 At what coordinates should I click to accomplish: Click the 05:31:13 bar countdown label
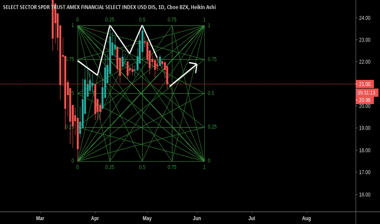pyautogui.click(x=367, y=93)
